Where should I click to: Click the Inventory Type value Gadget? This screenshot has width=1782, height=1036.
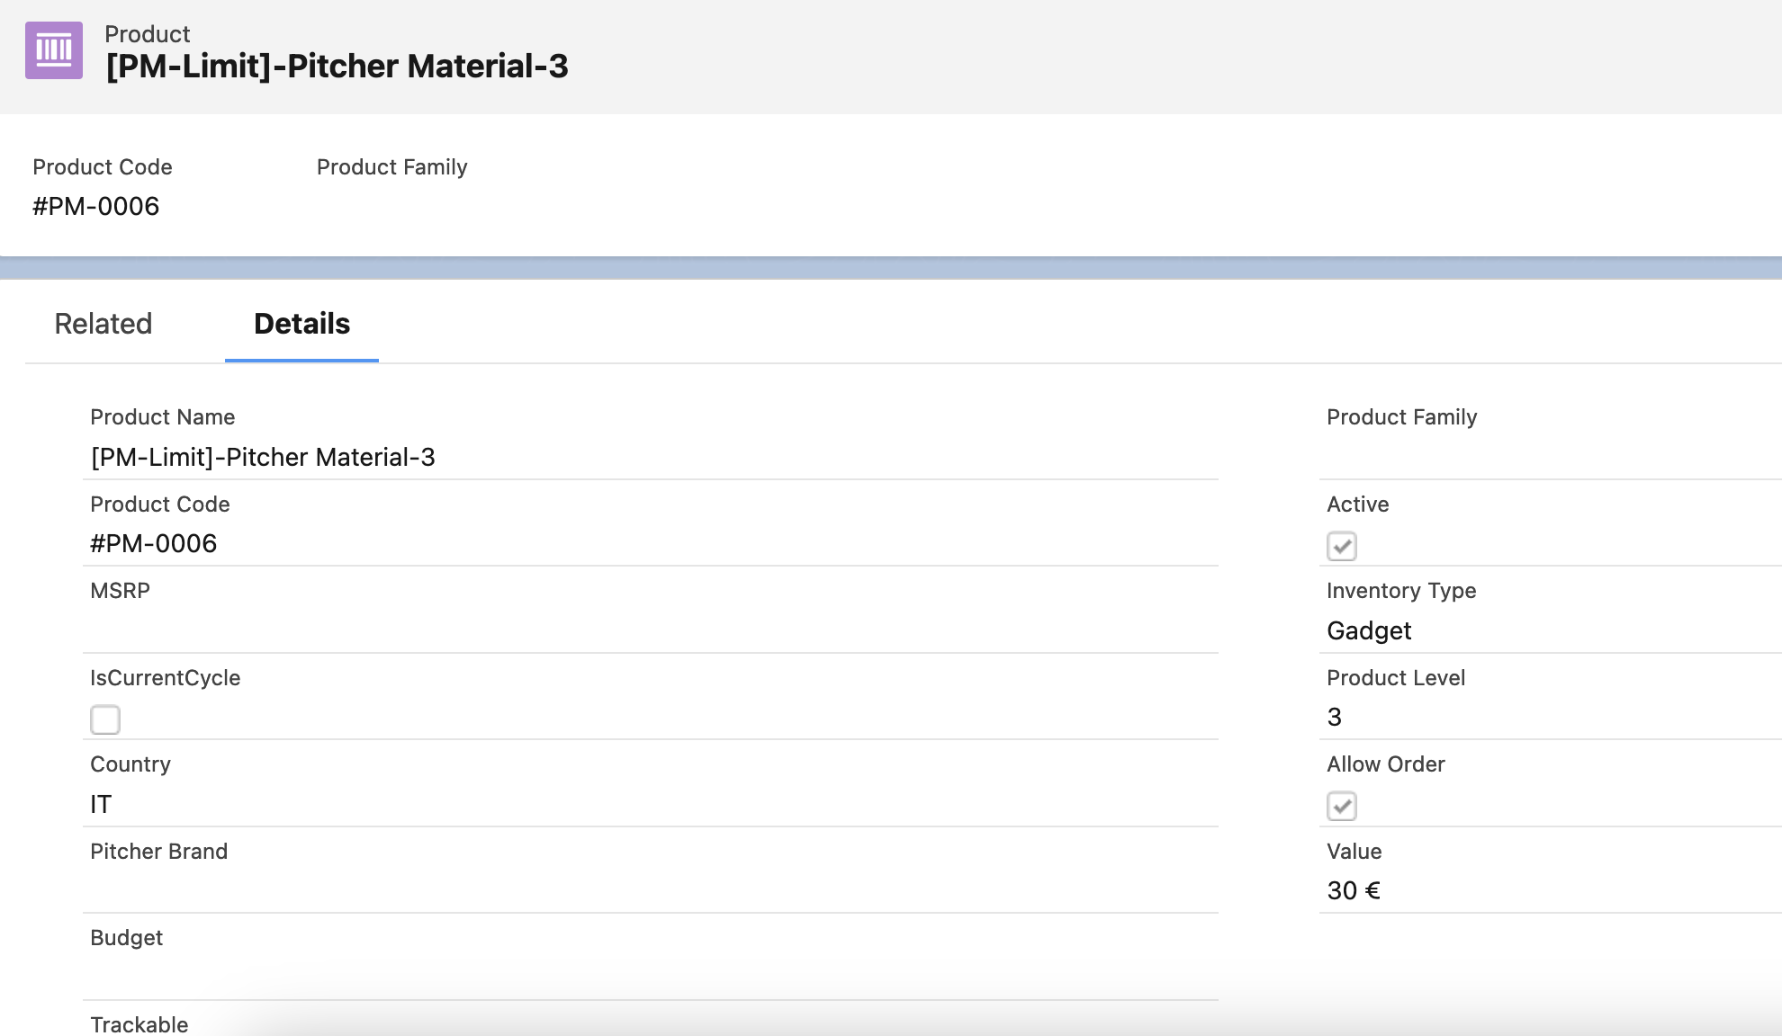click(1369, 630)
